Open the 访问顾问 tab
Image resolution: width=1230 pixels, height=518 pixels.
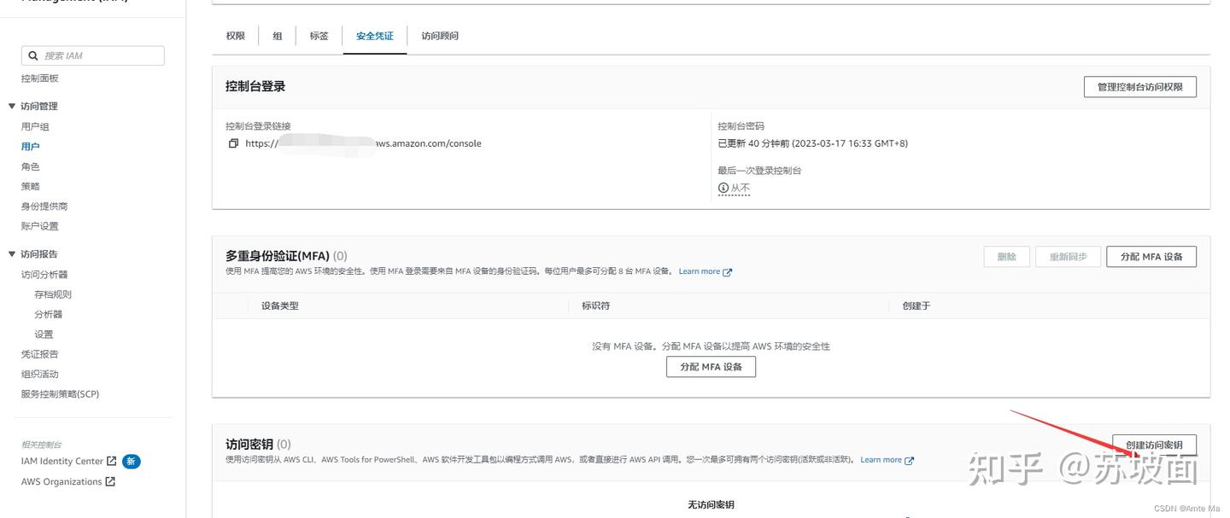click(439, 35)
